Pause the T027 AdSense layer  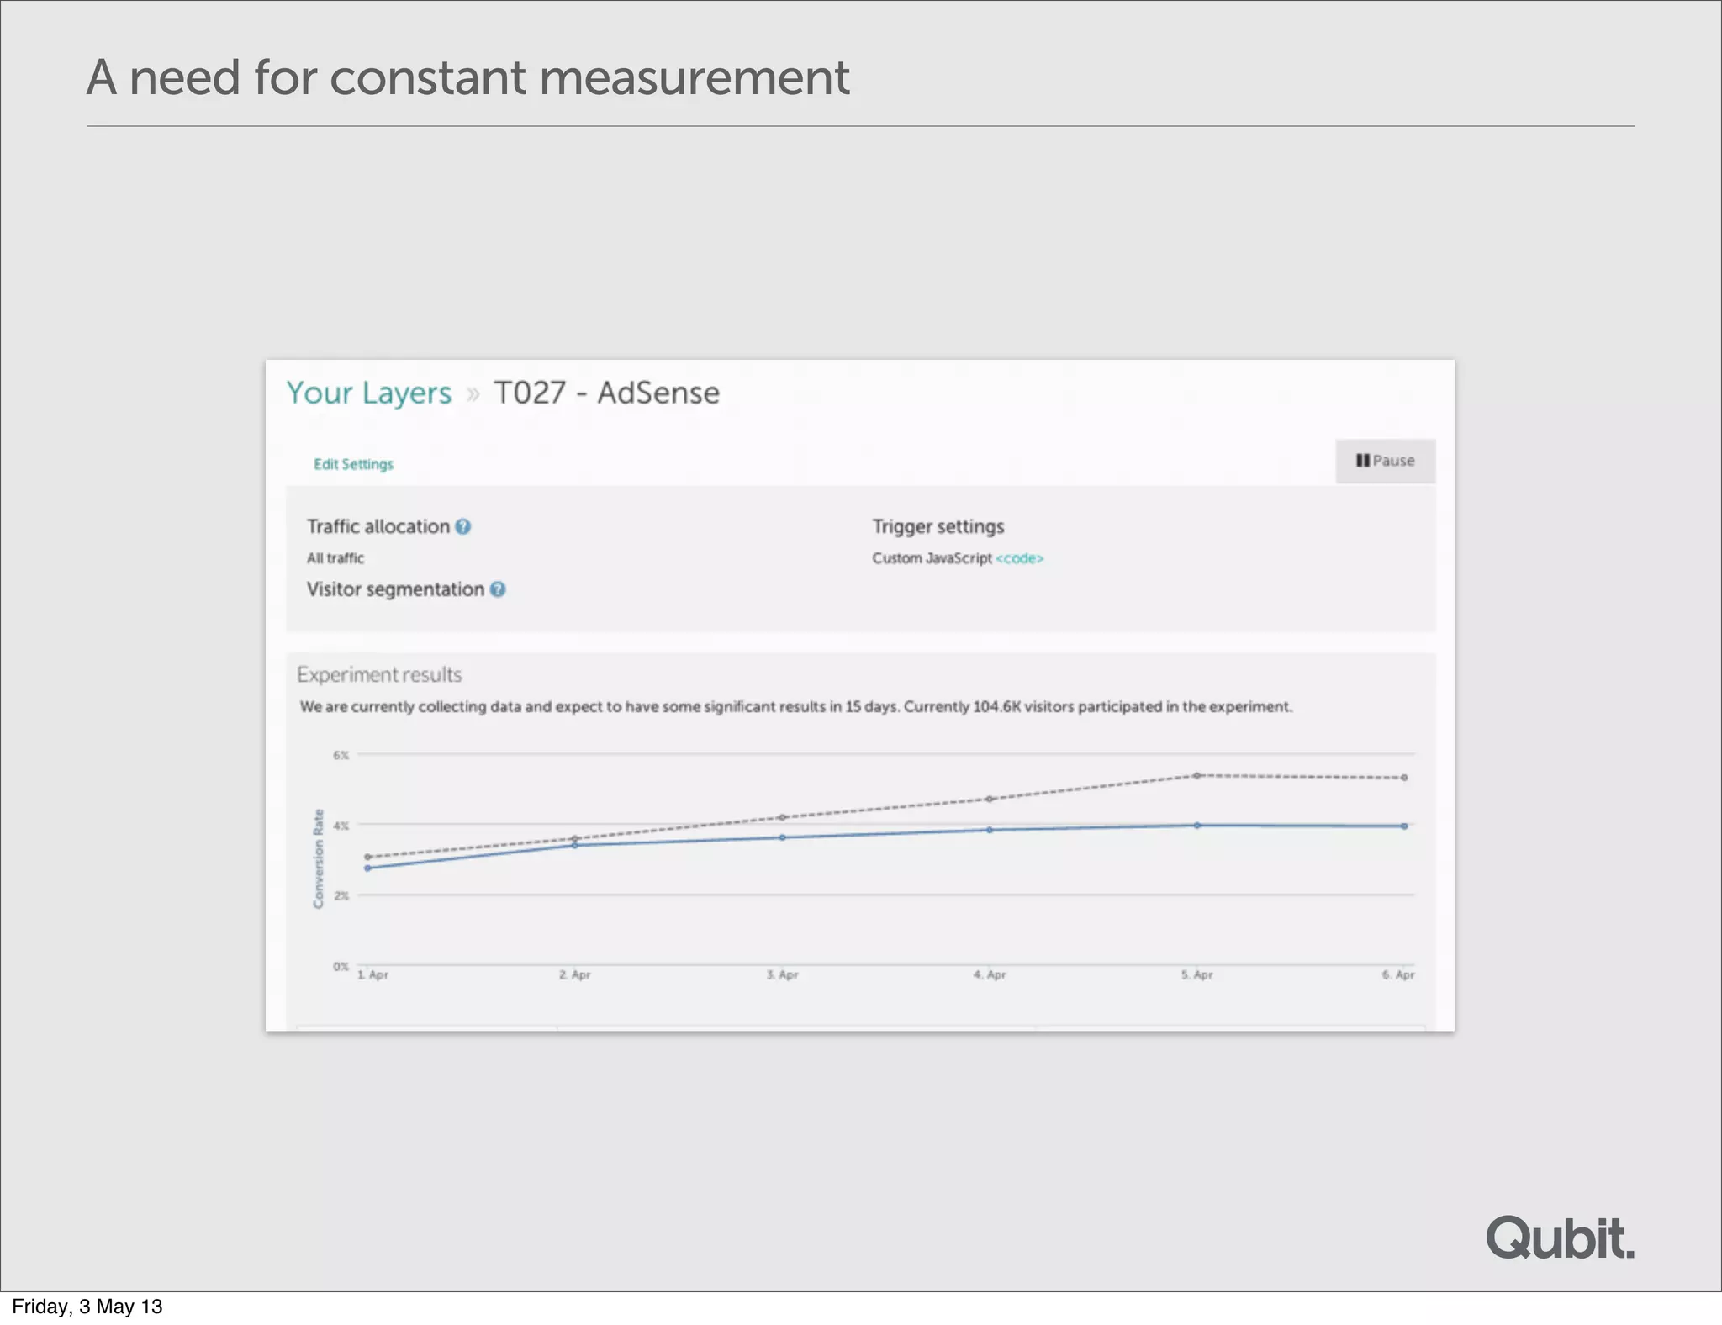[1385, 461]
